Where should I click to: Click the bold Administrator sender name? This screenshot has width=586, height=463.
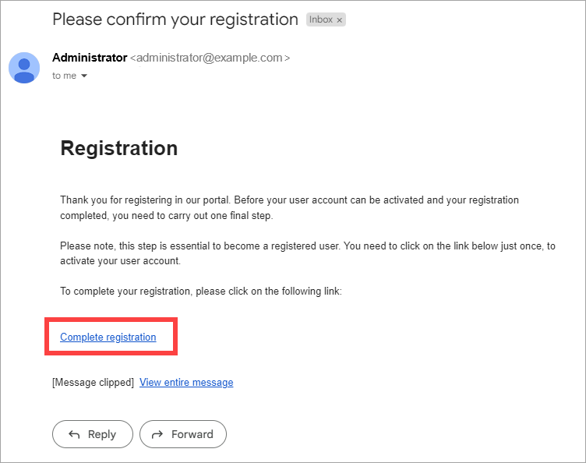point(90,58)
